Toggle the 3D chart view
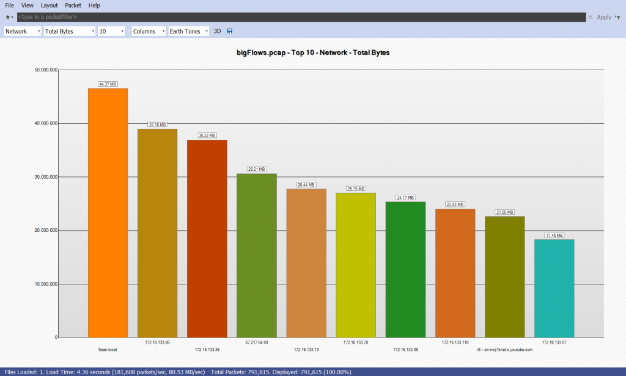 [x=217, y=31]
